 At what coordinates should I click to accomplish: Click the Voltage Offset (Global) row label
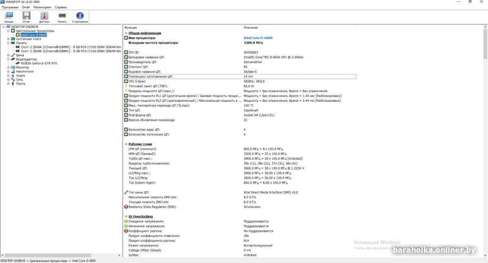click(145, 250)
